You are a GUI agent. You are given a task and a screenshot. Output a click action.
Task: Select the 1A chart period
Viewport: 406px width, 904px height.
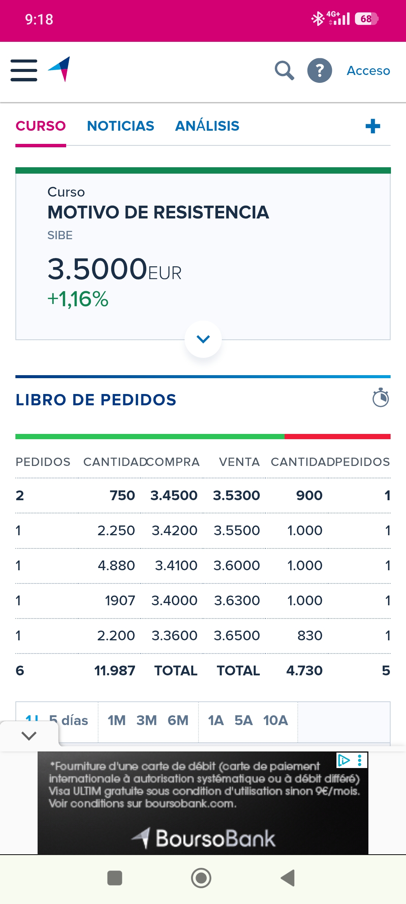tap(216, 720)
